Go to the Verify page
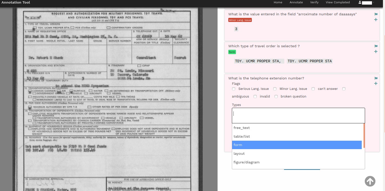This screenshot has height=191, width=385. tap(314, 2)
